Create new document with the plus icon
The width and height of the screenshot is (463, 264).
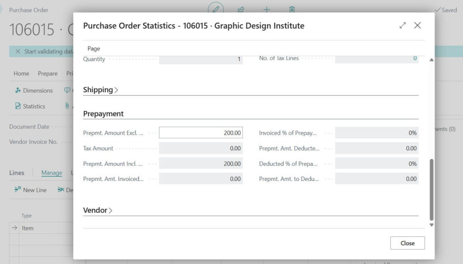pyautogui.click(x=267, y=9)
